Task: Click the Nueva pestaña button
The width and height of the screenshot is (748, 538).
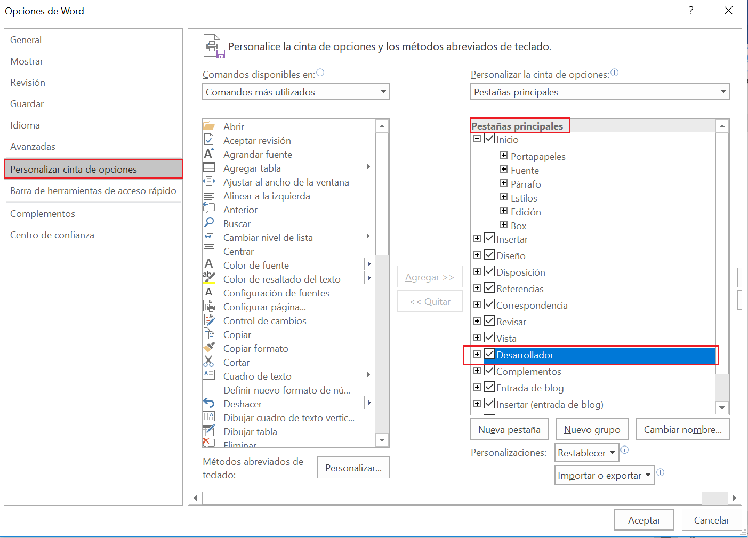Action: [x=509, y=429]
